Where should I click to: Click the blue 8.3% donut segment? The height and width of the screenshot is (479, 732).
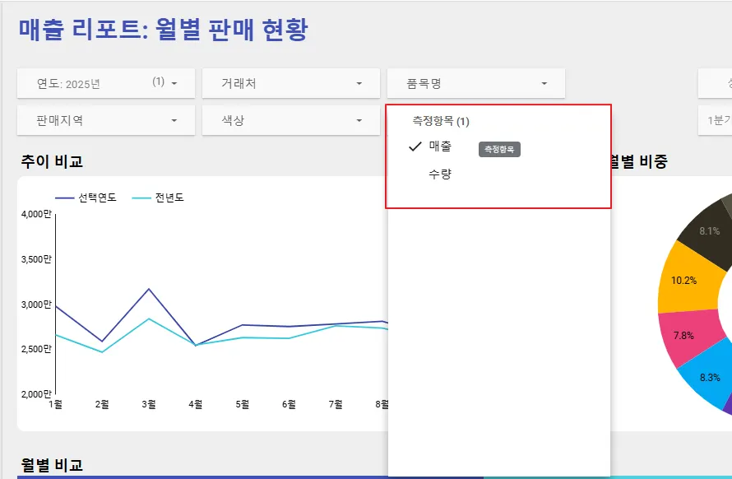click(709, 376)
